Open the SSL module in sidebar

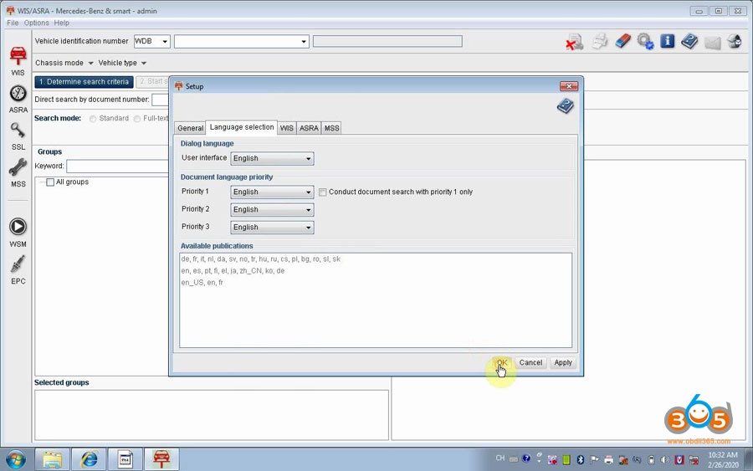[x=18, y=136]
